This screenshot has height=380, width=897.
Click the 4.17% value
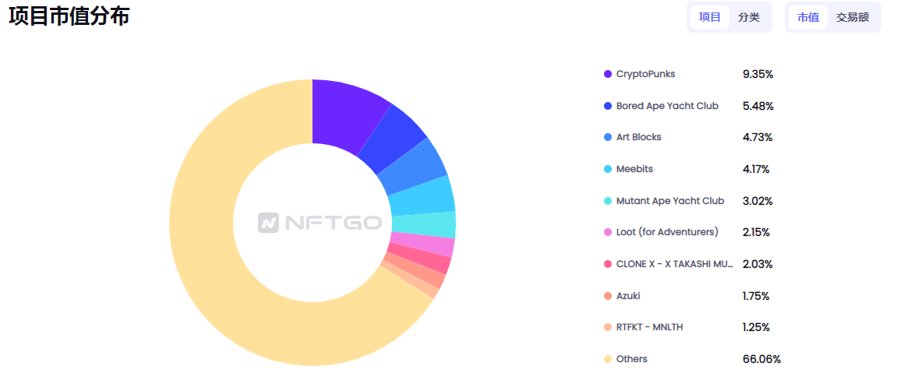pos(756,170)
